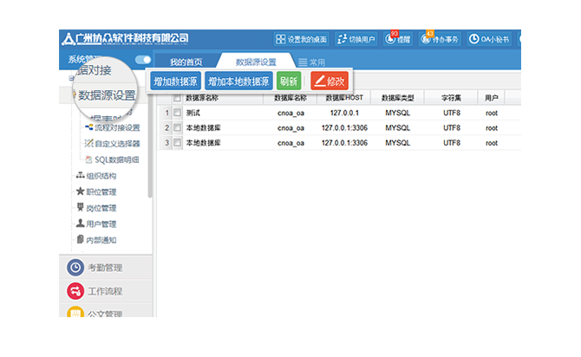Click the blue 考勤管理 clock icon
581x357 pixels.
tap(76, 268)
